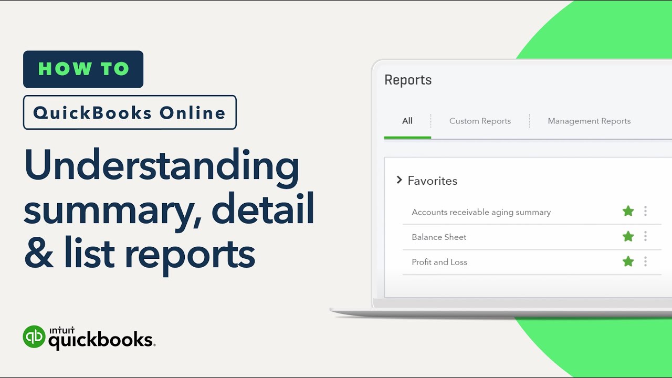Screen dimensions: 672x378
Task: Collapse the Favorites section chevron
Action: point(399,180)
